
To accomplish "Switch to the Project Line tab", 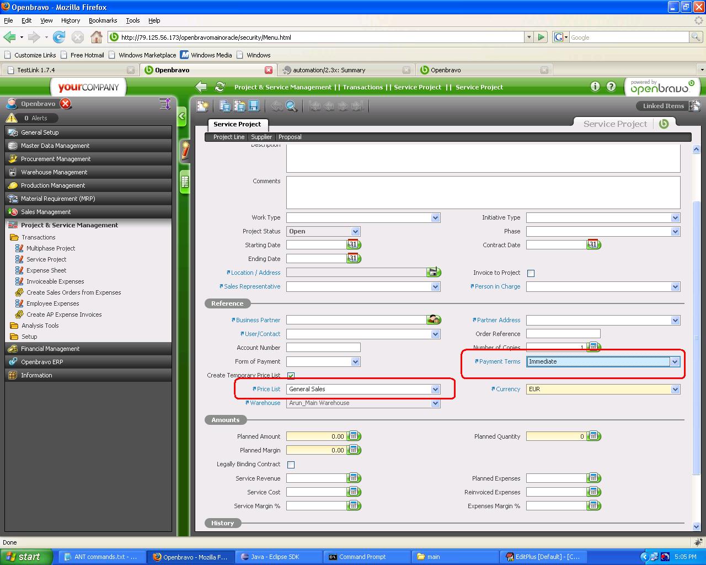I will pos(228,137).
